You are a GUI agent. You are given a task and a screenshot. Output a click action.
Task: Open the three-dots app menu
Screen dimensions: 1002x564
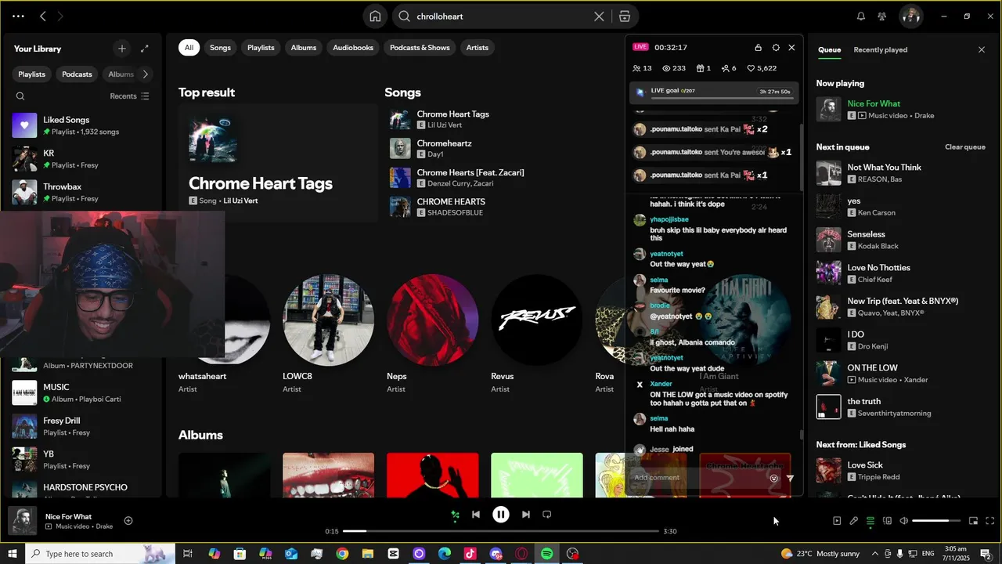point(18,16)
